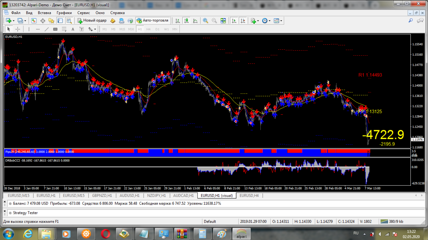Click the zoom in magnifier icon
428x240 pixels.
205,21
